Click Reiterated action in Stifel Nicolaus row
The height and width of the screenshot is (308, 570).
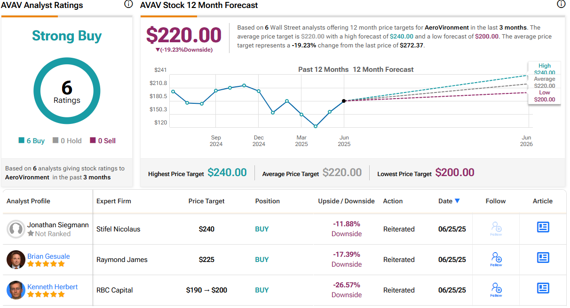tap(399, 229)
